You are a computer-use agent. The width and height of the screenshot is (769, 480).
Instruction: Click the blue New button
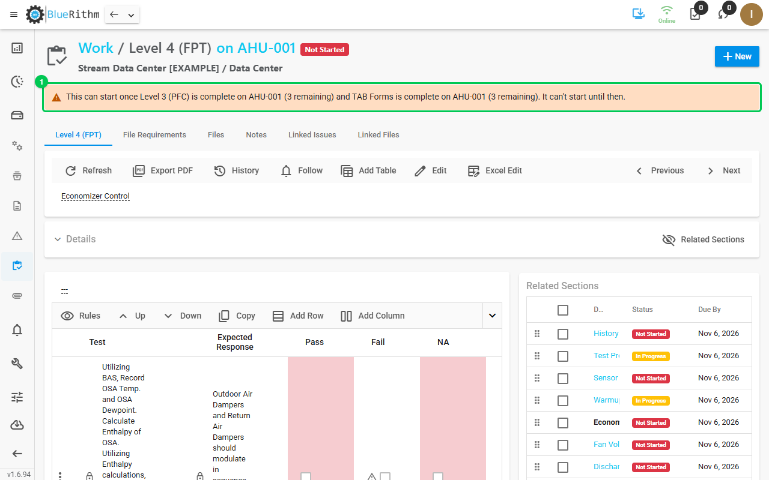tap(737, 56)
